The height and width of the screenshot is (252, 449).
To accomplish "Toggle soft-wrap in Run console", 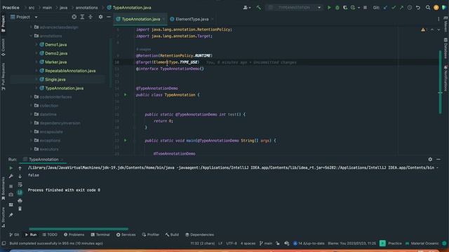I will point(20,185).
